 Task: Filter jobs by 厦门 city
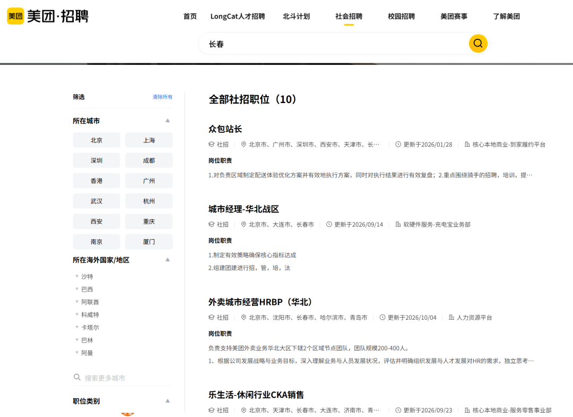pyautogui.click(x=149, y=242)
